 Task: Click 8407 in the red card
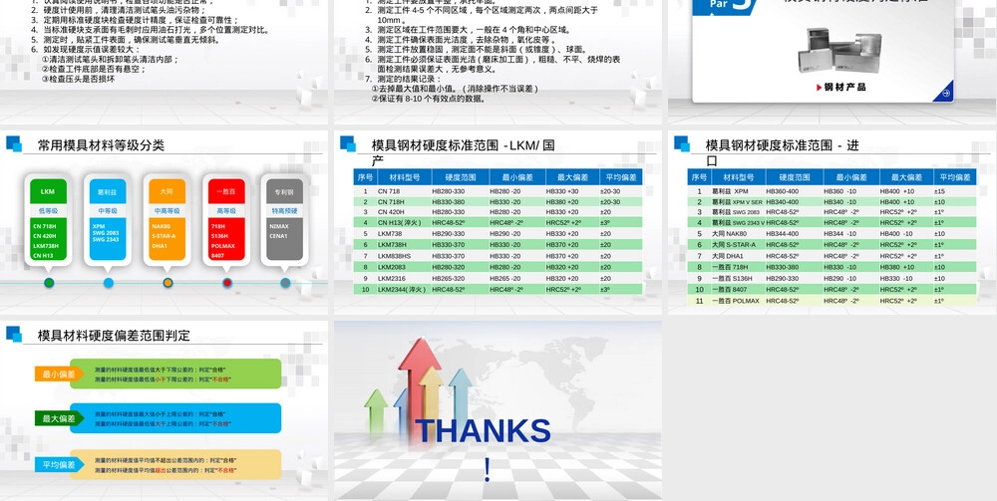pos(218,255)
